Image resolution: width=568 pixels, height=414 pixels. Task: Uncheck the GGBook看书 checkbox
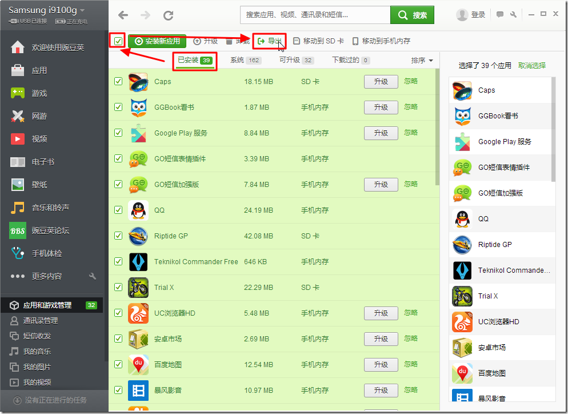pyautogui.click(x=118, y=107)
